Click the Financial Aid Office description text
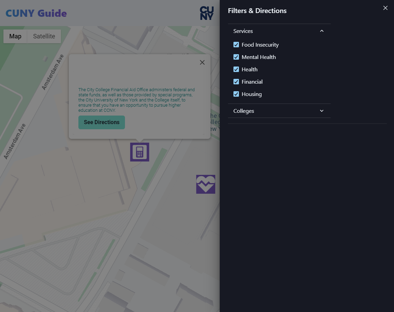This screenshot has height=312, width=394. tap(137, 100)
